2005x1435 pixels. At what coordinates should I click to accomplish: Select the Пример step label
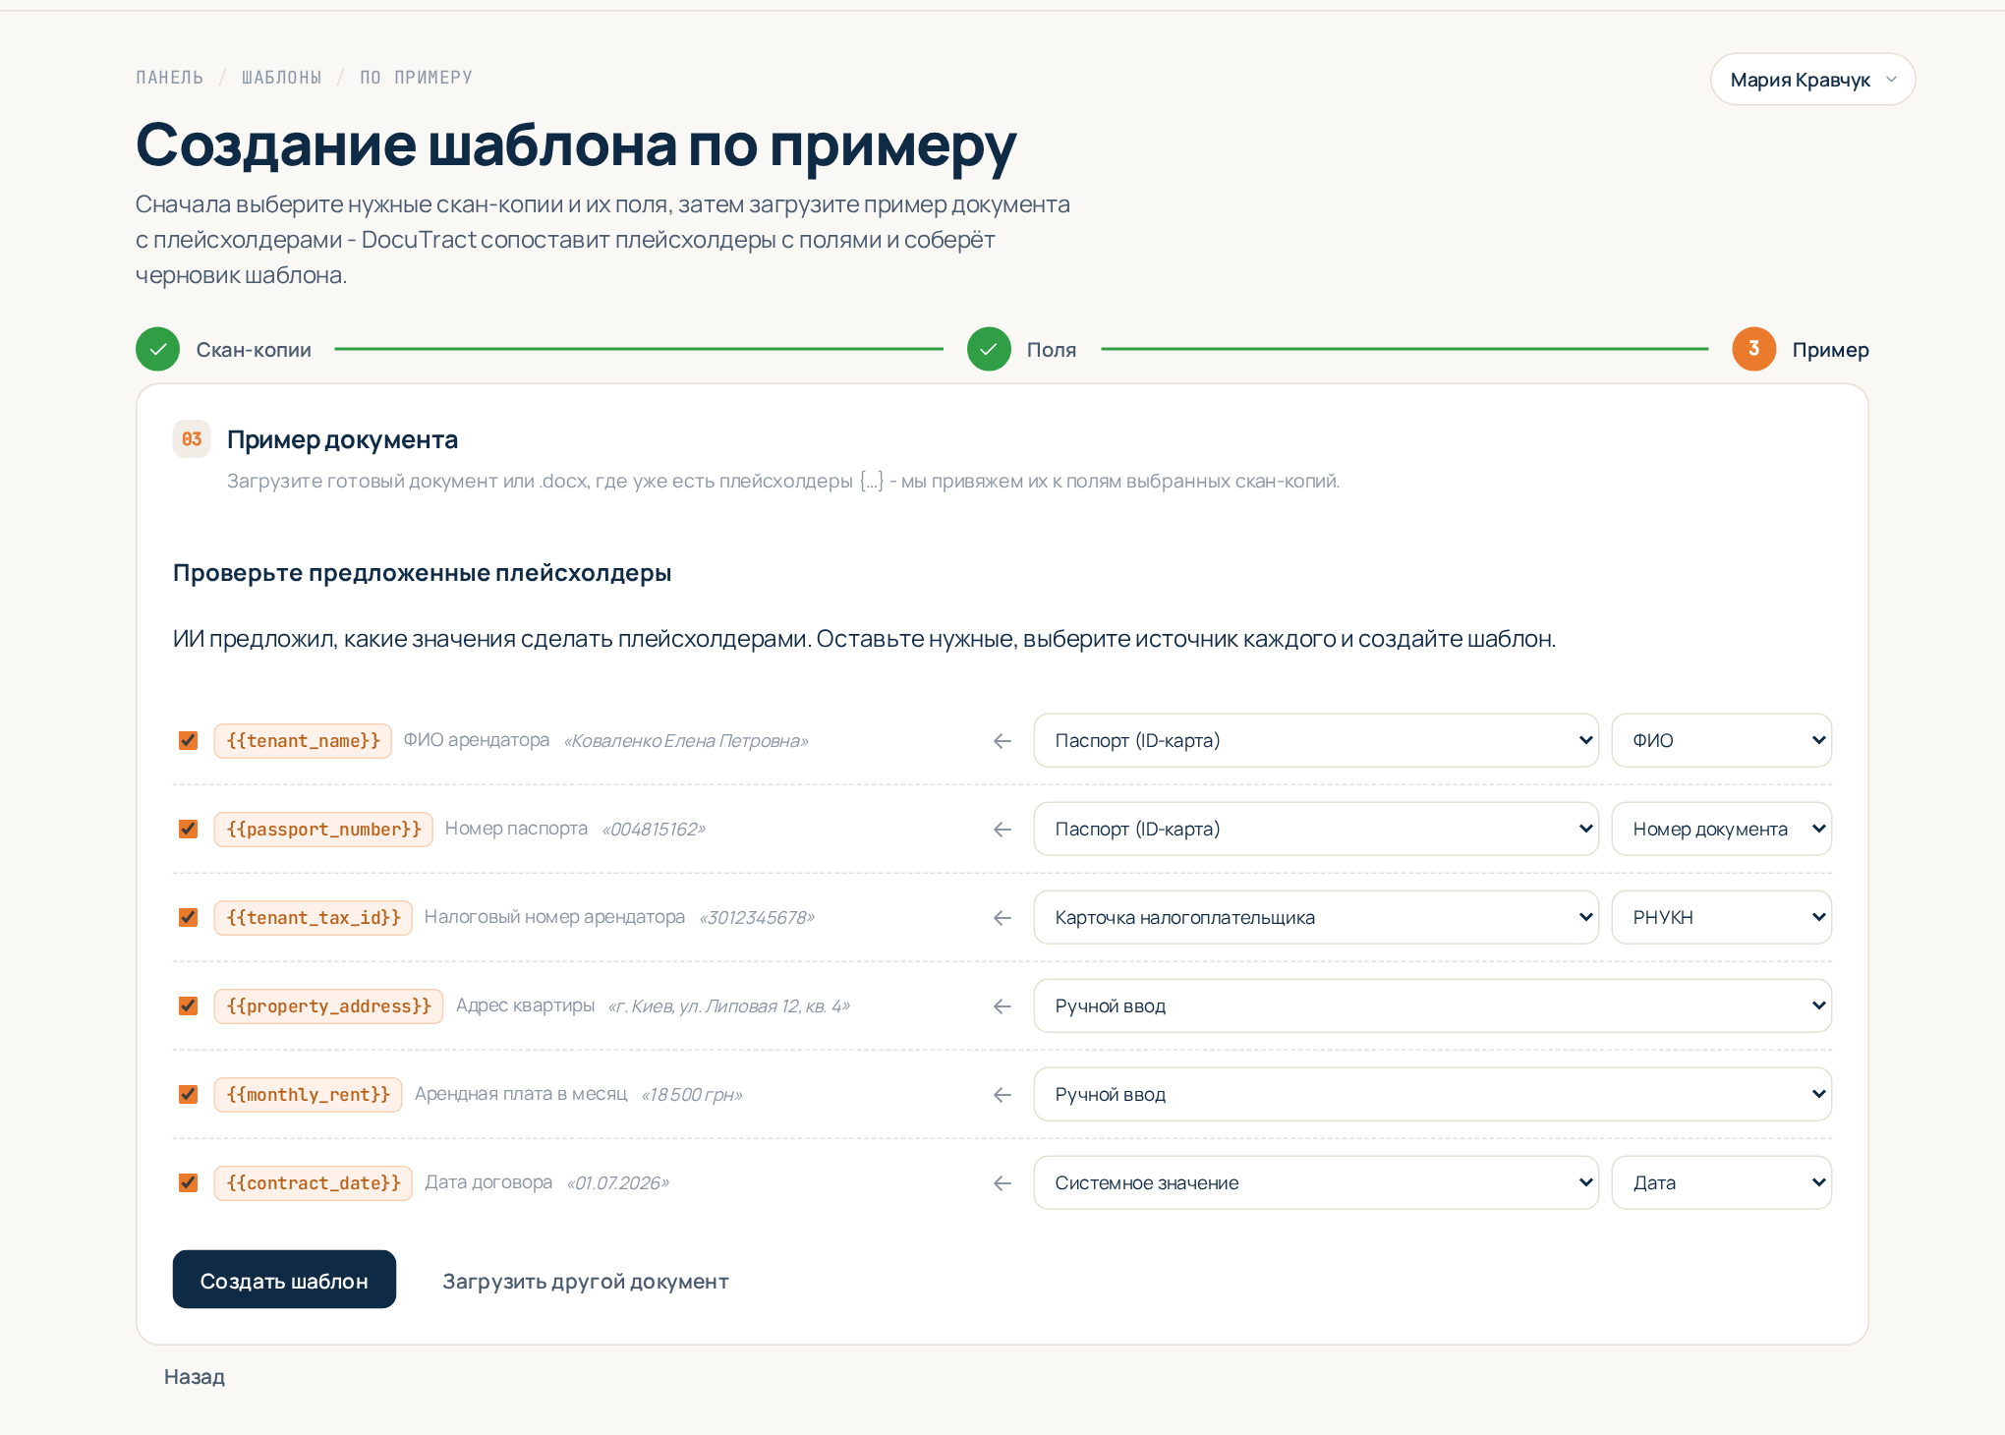[x=1830, y=350]
